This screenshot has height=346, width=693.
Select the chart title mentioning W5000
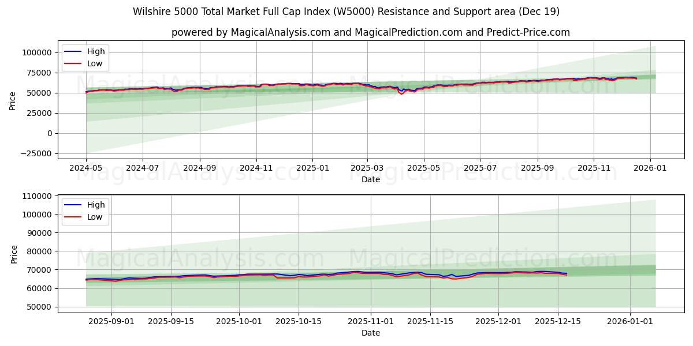pos(346,11)
